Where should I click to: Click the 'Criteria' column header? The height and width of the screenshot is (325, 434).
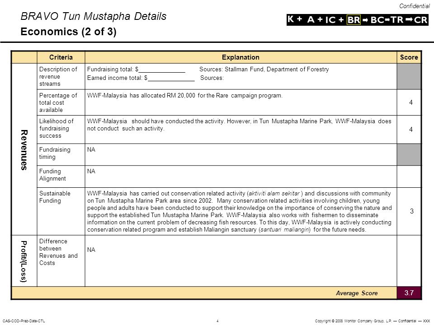click(x=61, y=57)
